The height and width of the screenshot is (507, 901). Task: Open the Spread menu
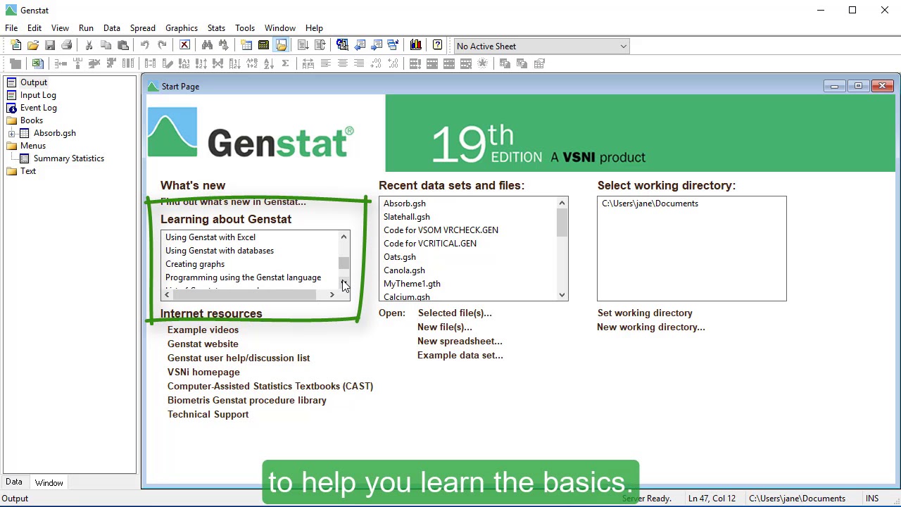click(142, 28)
